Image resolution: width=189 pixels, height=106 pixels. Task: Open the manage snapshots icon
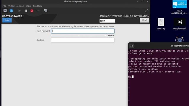[x=45, y=11]
